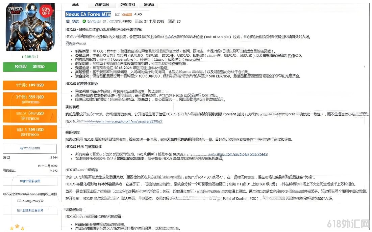Click the graduation cap Experts icon
This screenshot has width=372, height=232.
pyautogui.click(x=68, y=21)
